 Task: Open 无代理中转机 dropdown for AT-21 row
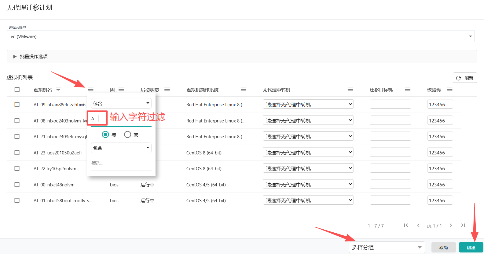pos(308,136)
